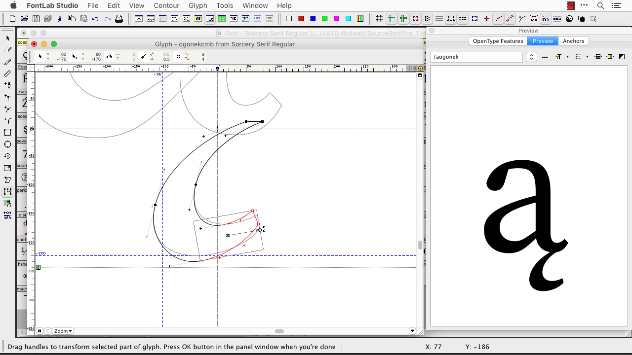Open the OT OpenType panel icon
Image resolution: width=632 pixels, height=355 pixels.
[x=198, y=19]
